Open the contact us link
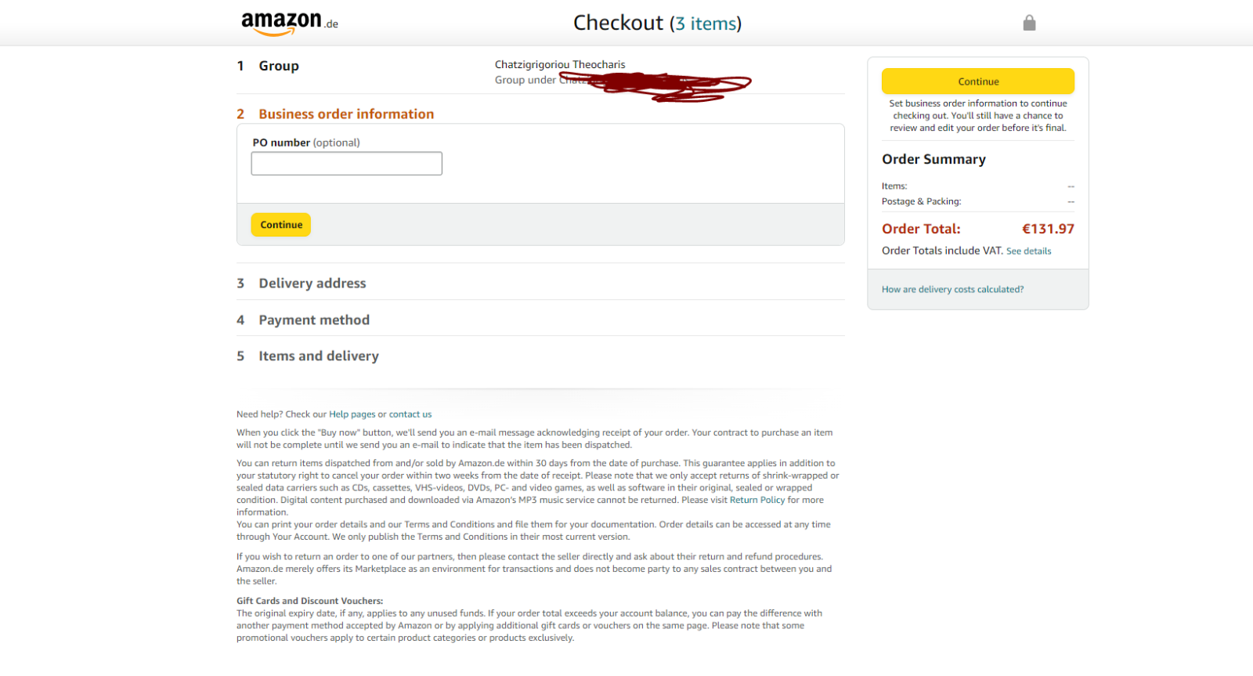1253x676 pixels. [x=410, y=414]
